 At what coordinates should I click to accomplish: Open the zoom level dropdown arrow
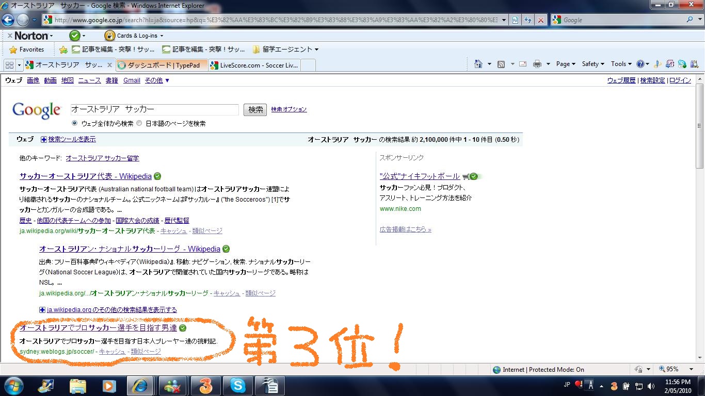pos(691,369)
